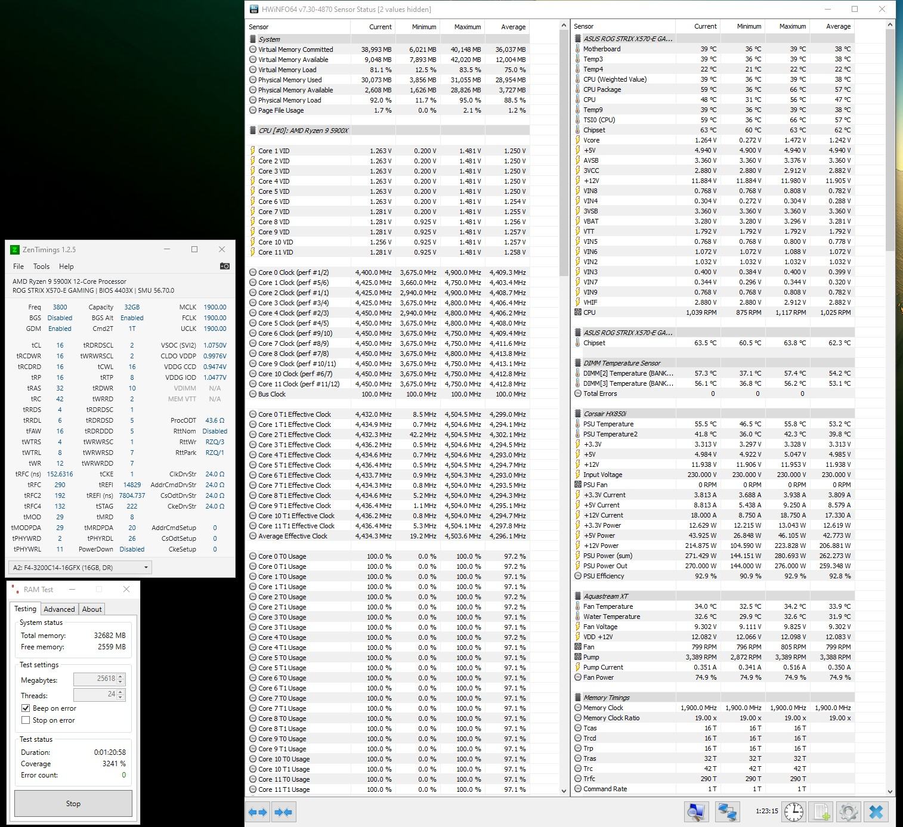The width and height of the screenshot is (903, 827).
Task: Open the HWiNFO sensor settings gear
Action: click(848, 811)
